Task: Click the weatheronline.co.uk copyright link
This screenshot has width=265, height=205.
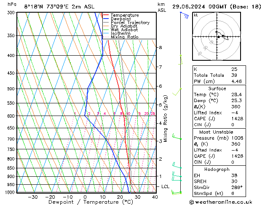Action: pos(221,202)
